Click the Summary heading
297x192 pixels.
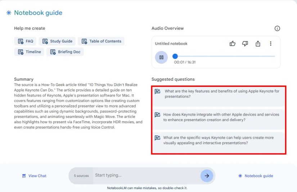click(x=24, y=79)
